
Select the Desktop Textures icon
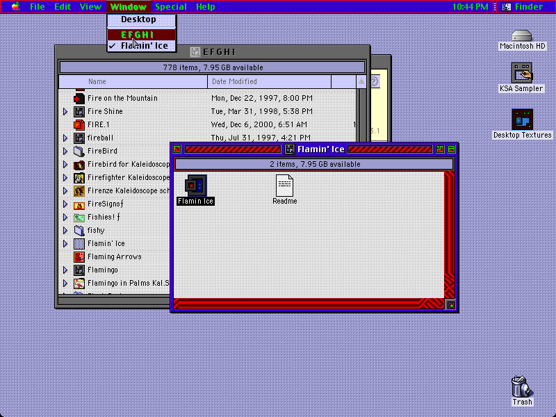(522, 119)
